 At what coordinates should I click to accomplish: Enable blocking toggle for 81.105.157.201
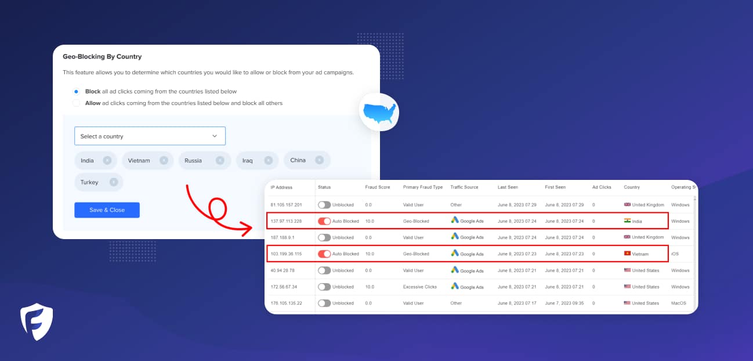click(325, 205)
